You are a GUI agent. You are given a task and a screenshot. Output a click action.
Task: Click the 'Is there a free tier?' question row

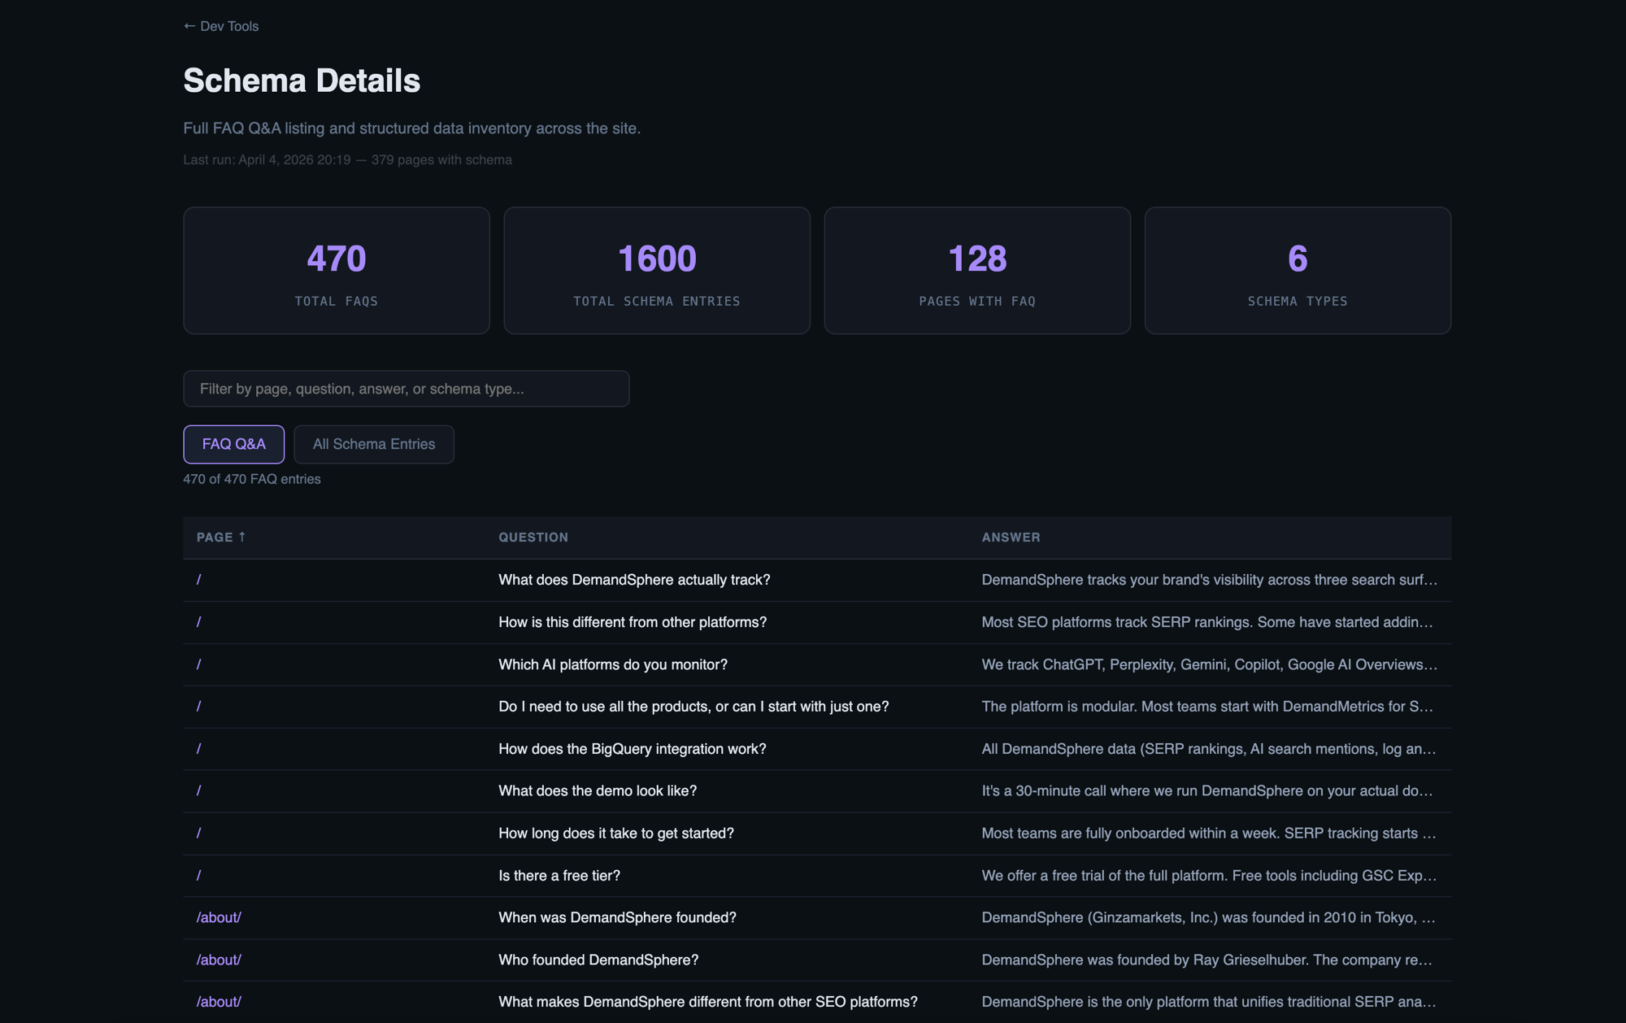[x=559, y=876]
